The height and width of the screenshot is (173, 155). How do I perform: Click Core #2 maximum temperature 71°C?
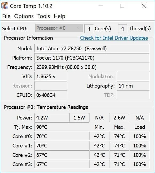(119, 155)
